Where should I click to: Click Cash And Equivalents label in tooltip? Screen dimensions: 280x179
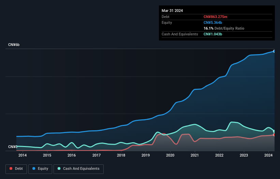[x=180, y=34]
